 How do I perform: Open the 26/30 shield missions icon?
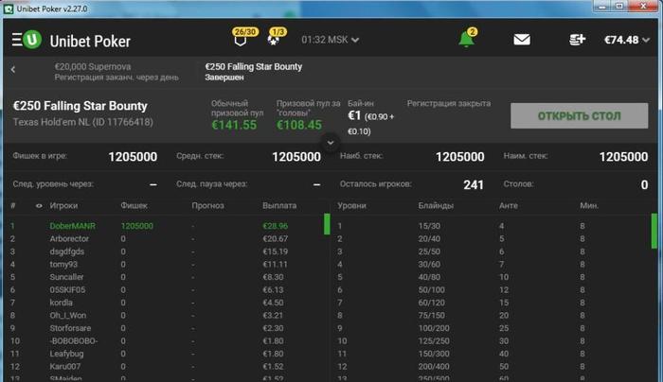(x=241, y=41)
